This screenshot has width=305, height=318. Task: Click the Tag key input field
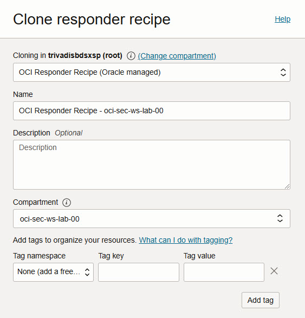pos(139,272)
